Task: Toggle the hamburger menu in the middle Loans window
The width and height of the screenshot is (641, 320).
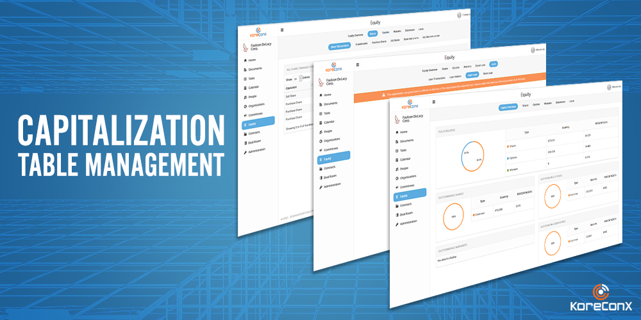Action: click(358, 65)
